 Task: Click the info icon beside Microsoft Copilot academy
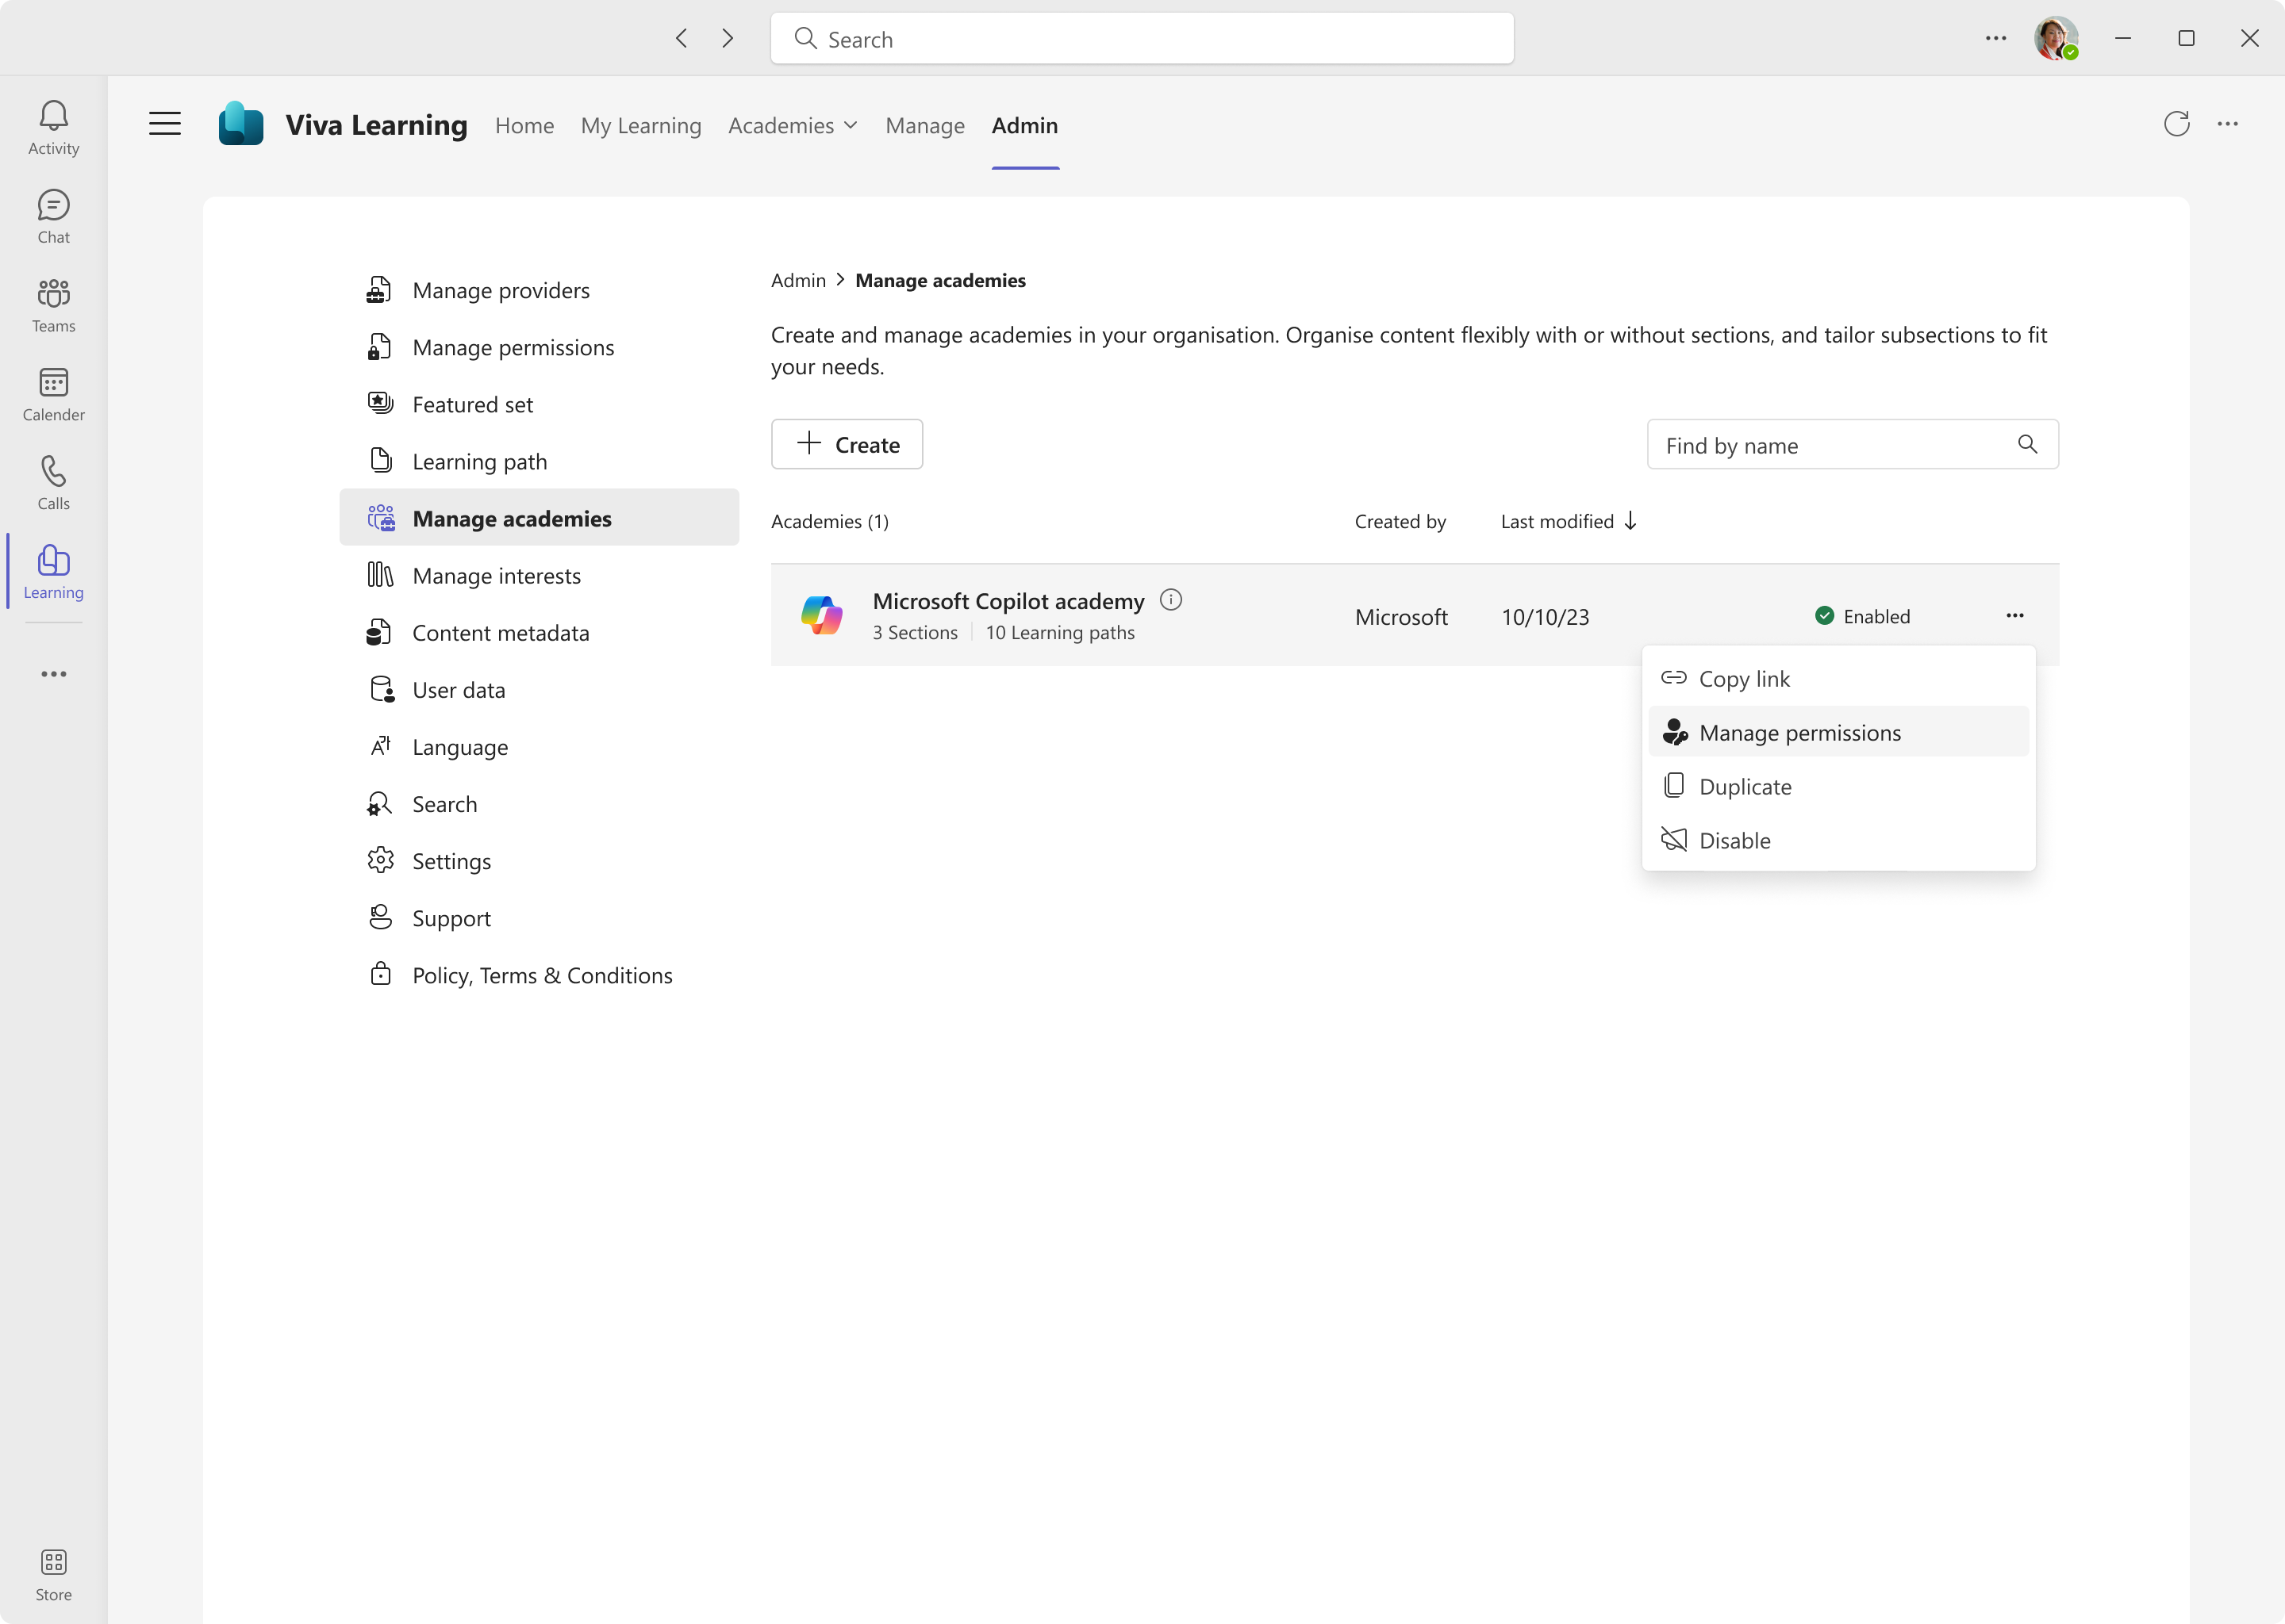pyautogui.click(x=1170, y=600)
